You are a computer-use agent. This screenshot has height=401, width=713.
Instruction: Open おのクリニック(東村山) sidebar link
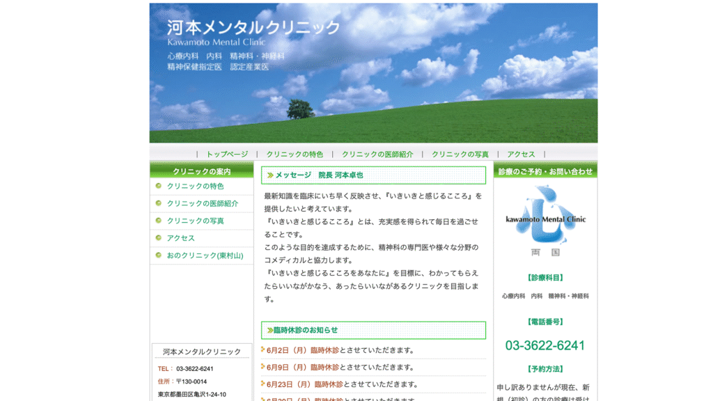[205, 255]
